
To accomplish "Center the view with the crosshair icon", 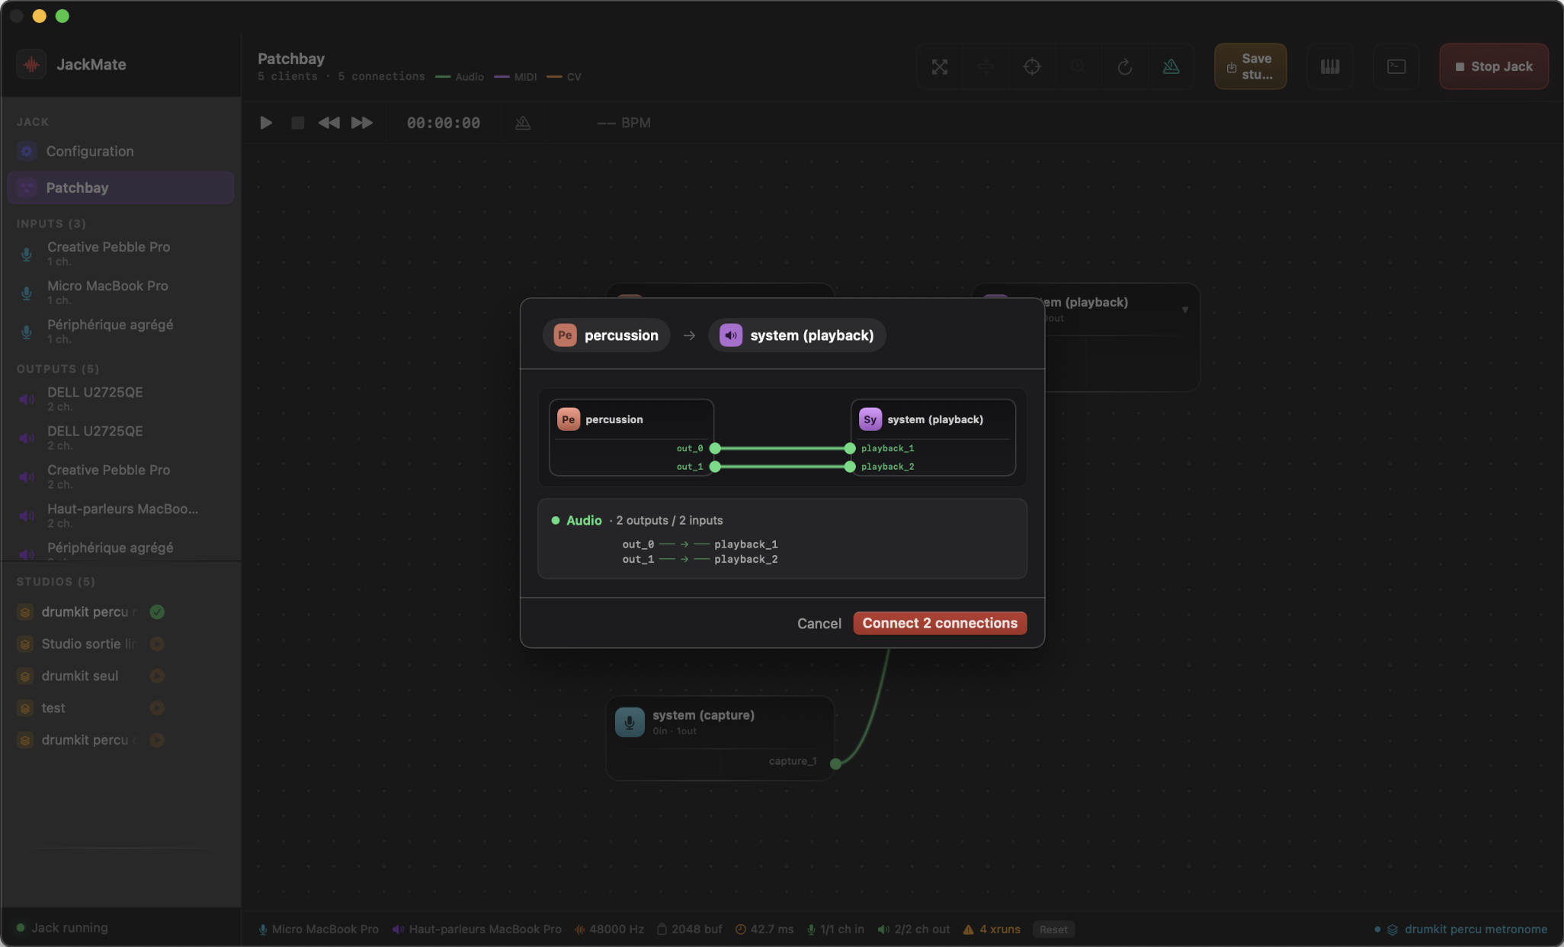I will click(1032, 66).
